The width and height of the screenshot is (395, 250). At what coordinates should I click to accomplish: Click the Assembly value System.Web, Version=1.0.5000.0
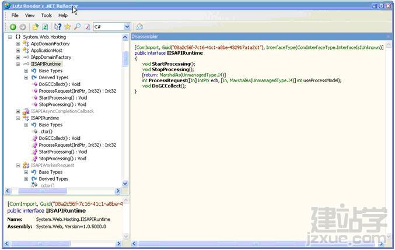coord(71,227)
